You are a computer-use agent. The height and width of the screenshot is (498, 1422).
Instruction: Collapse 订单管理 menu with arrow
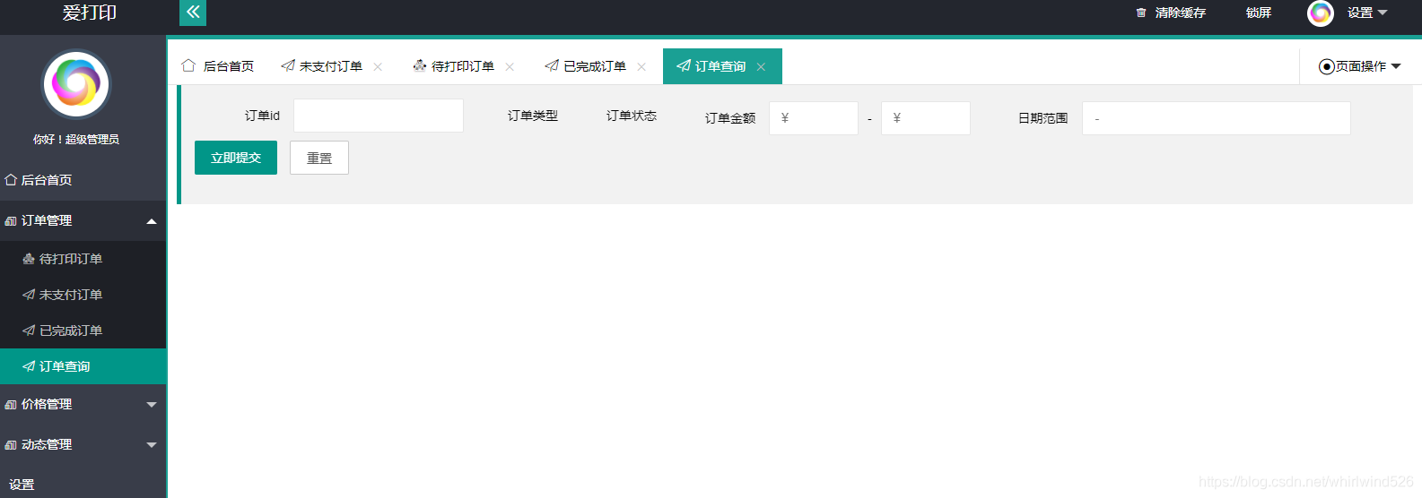point(152,221)
